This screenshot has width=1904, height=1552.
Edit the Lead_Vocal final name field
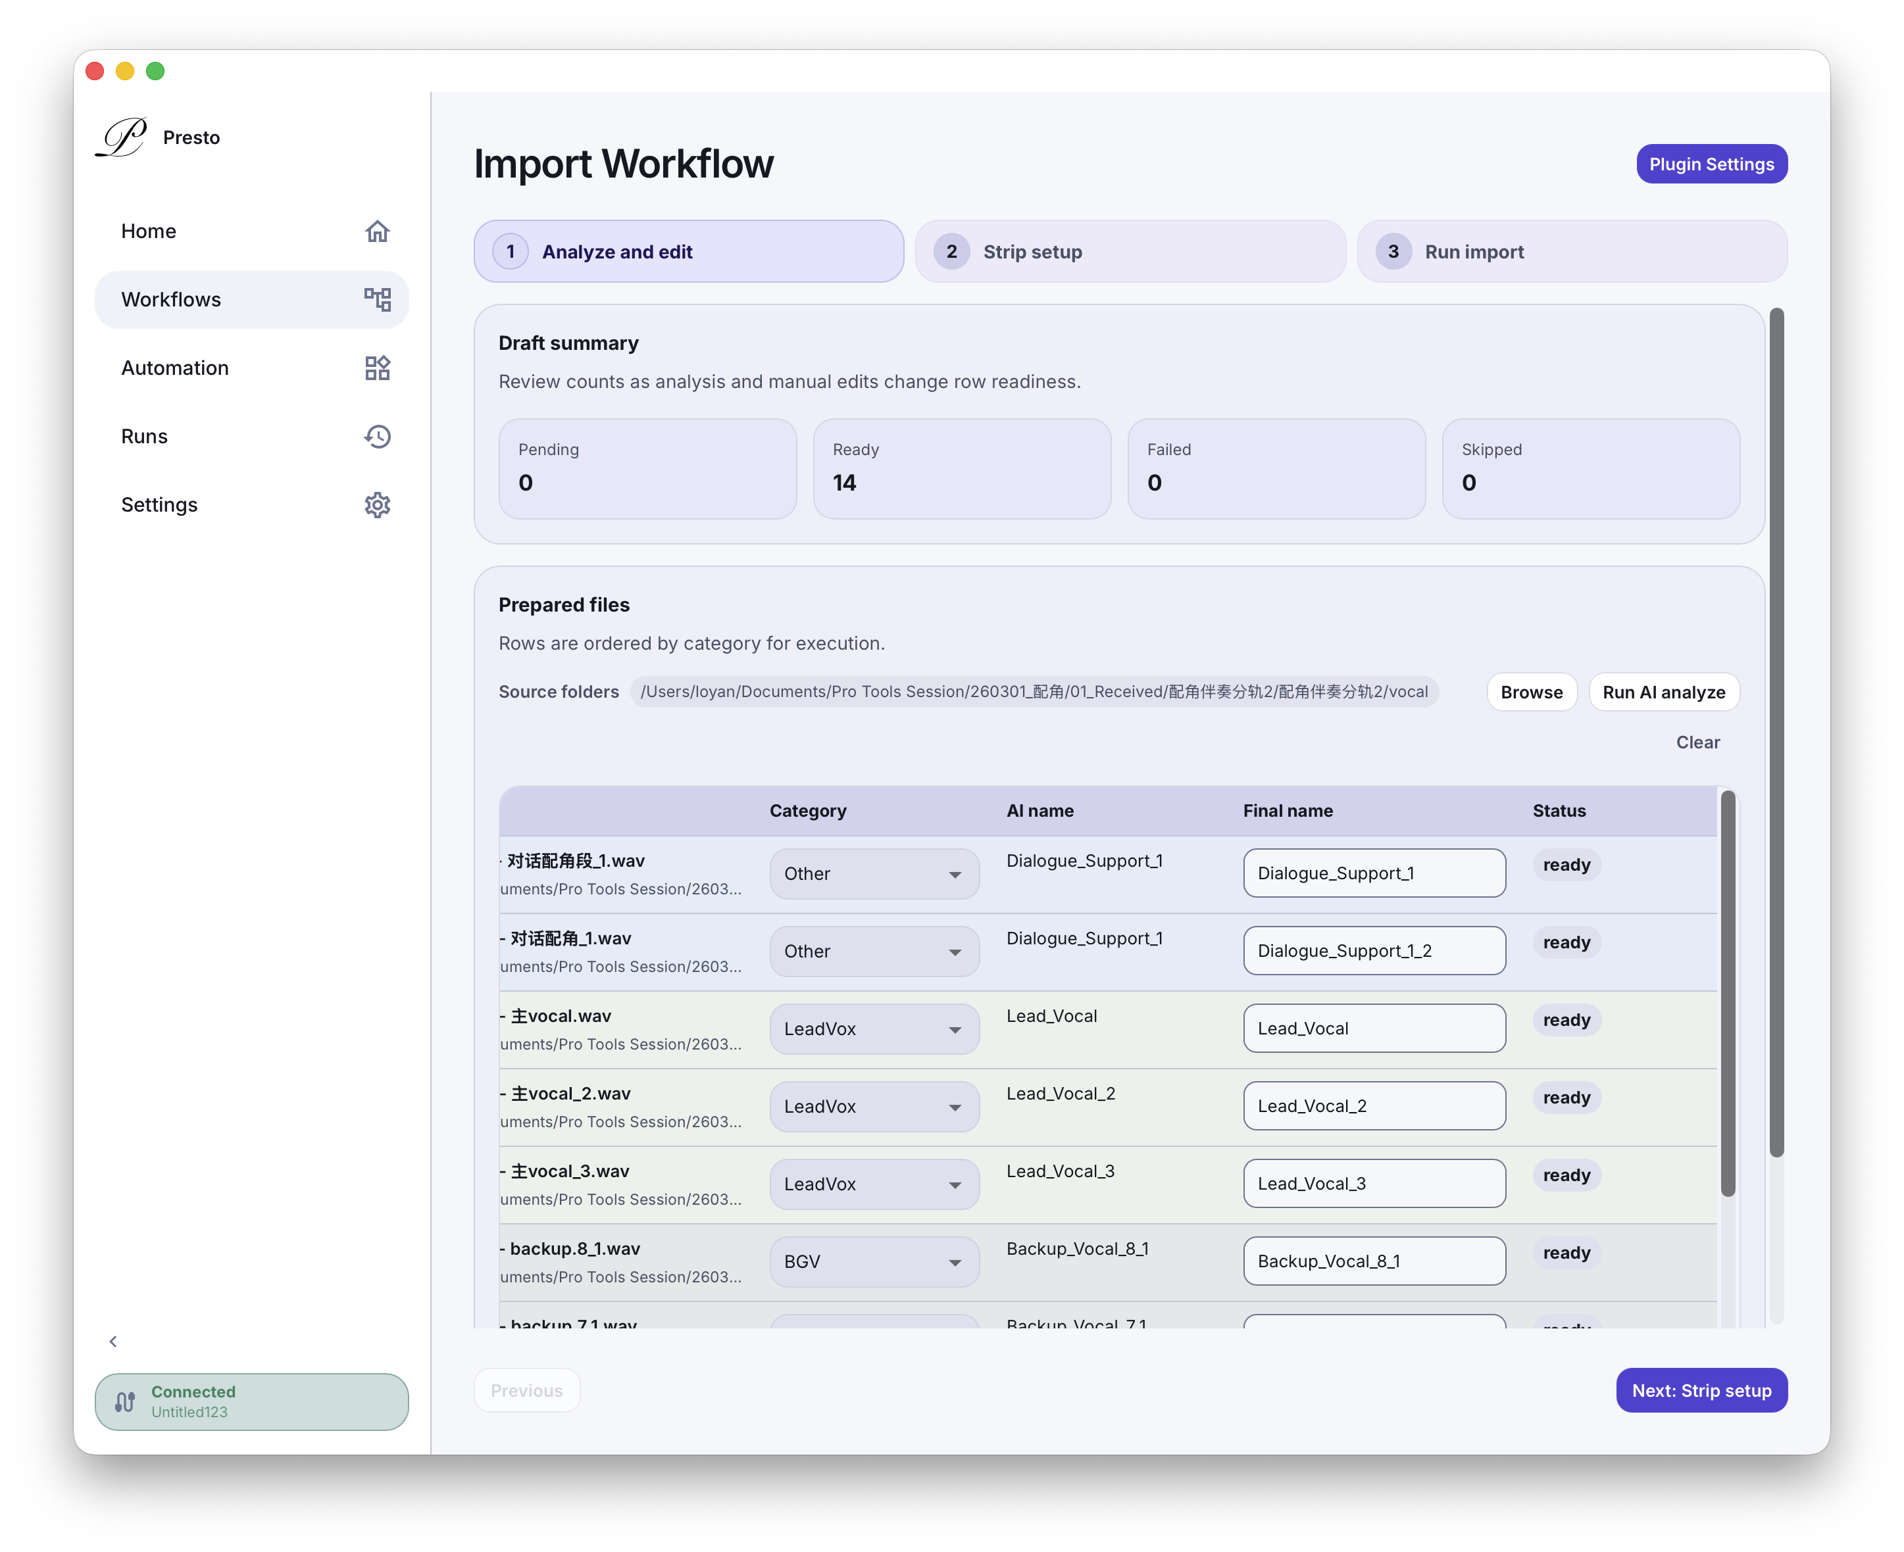point(1374,1028)
